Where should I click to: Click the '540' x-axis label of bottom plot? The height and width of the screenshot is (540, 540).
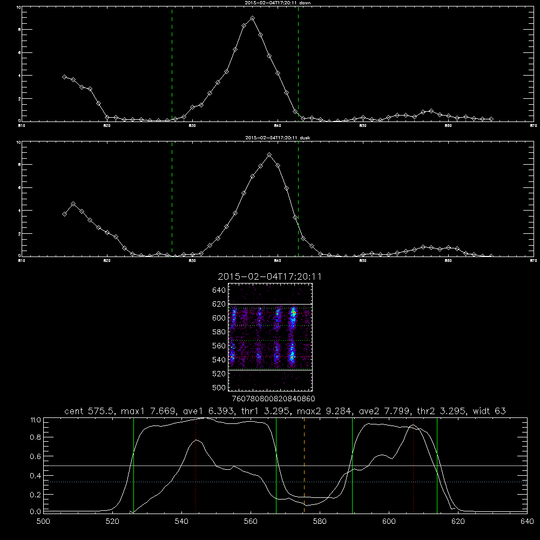click(181, 522)
